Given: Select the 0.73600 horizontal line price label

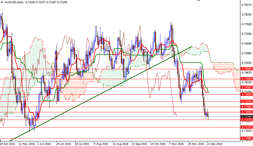Looking at the screenshot, I should [x=247, y=94].
